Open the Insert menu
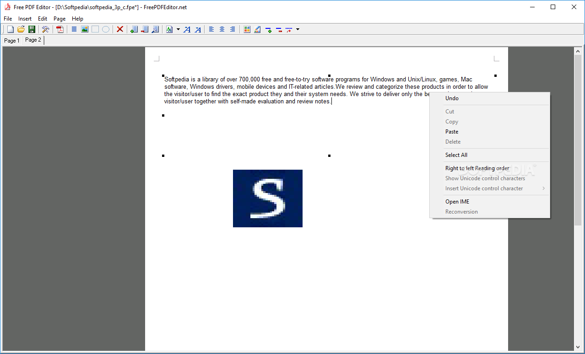Image resolution: width=585 pixels, height=354 pixels. (25, 19)
